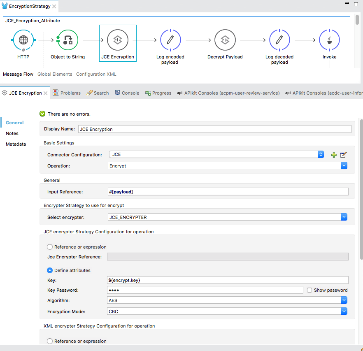
Task: Click the Display Name input field
Action: (x=214, y=129)
